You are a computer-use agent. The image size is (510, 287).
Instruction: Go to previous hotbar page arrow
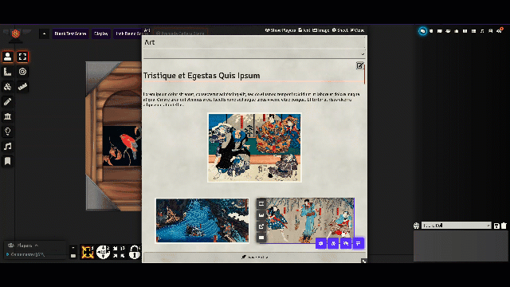tap(73, 248)
